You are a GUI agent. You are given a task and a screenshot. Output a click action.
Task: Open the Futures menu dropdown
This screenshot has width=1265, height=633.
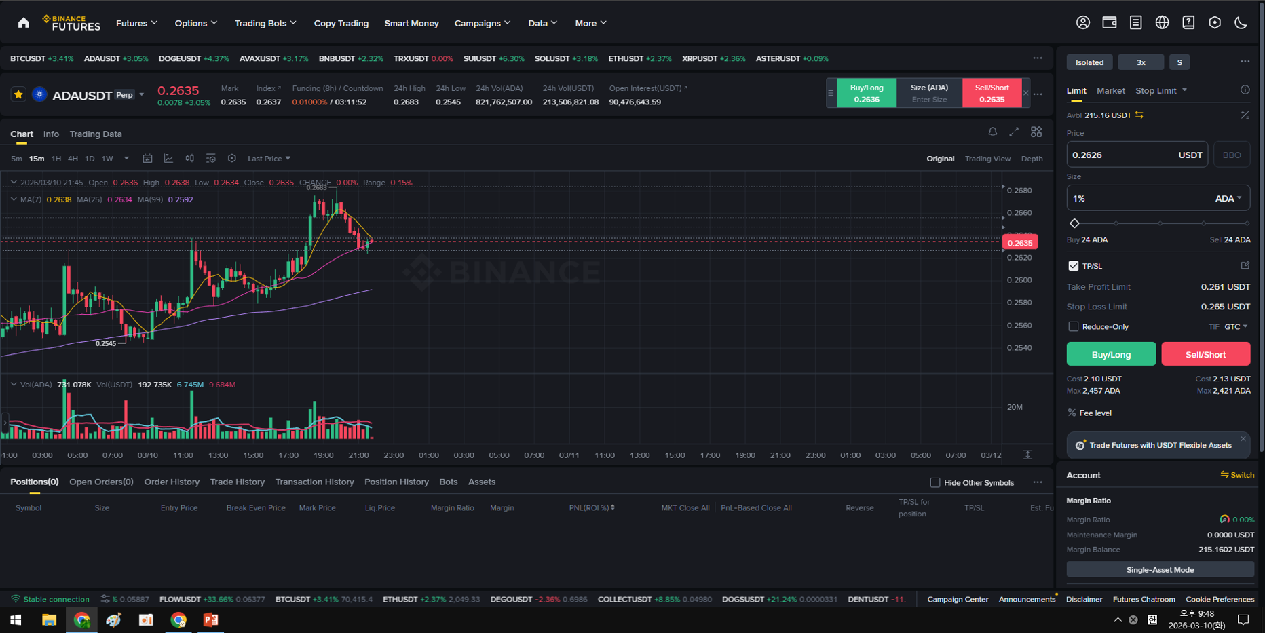pos(136,23)
